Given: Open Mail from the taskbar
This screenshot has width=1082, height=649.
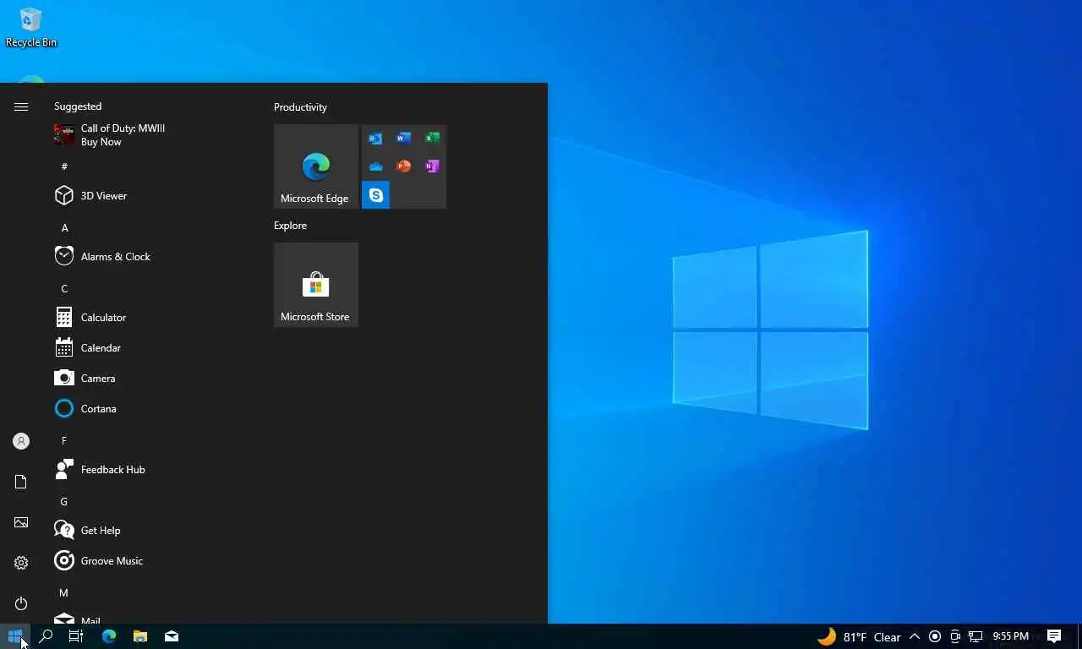Looking at the screenshot, I should tap(172, 636).
